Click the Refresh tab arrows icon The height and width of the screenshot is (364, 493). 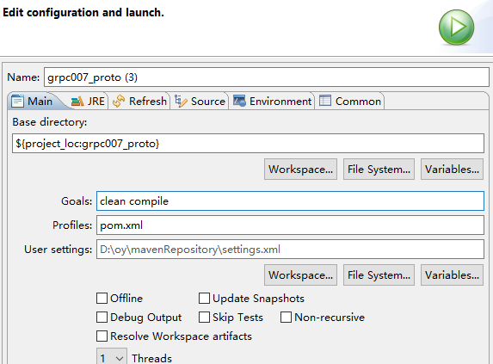(119, 102)
